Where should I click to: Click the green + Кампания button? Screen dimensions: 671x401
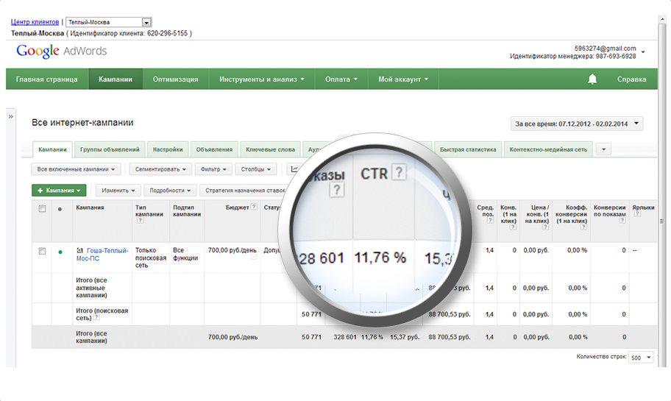coord(59,190)
